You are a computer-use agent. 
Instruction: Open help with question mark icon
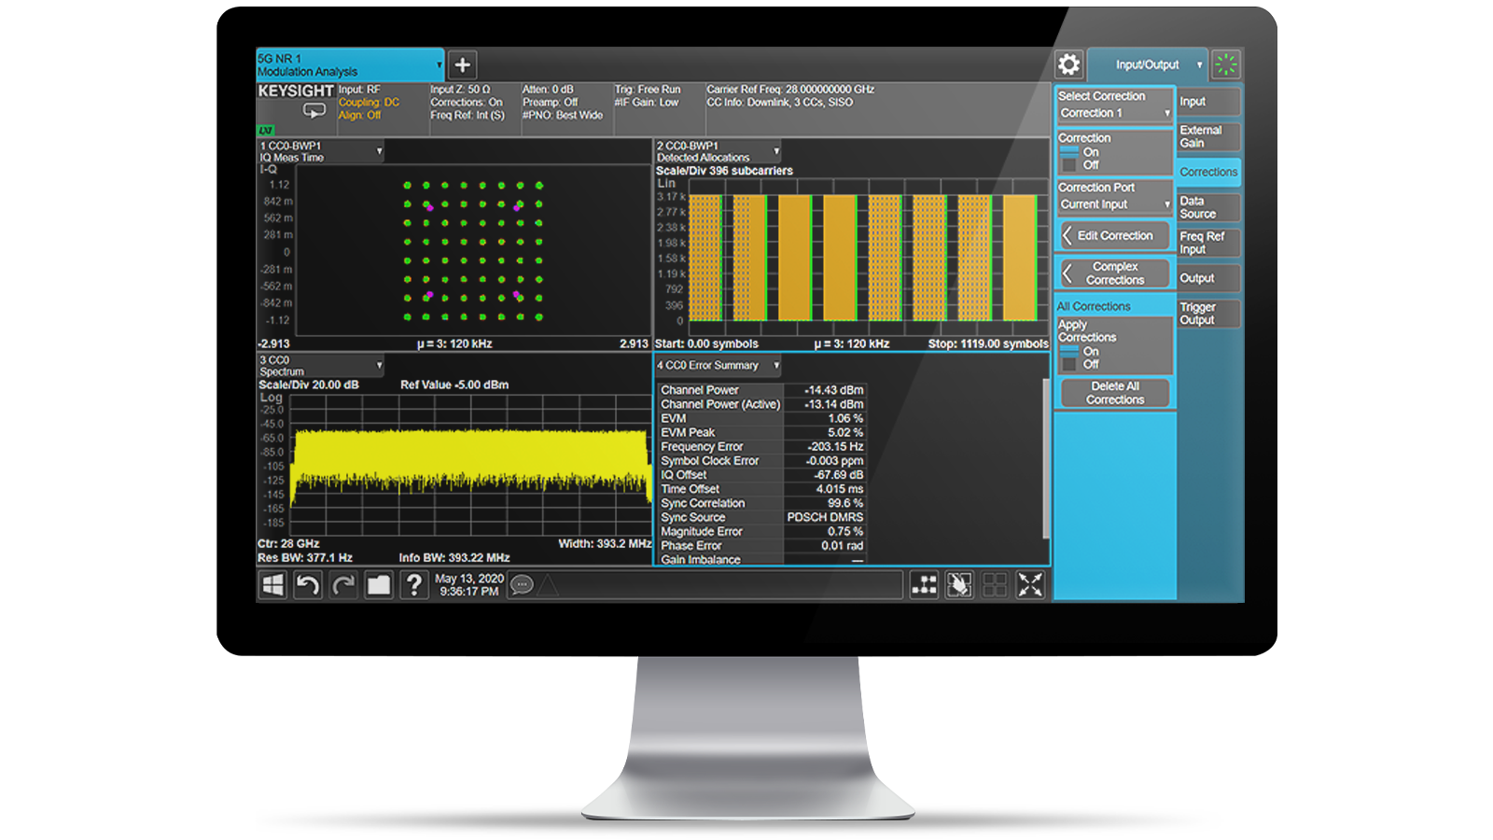[x=413, y=585]
